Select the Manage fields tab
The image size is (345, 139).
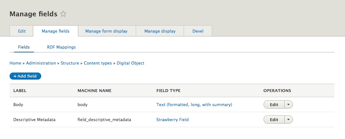56,31
